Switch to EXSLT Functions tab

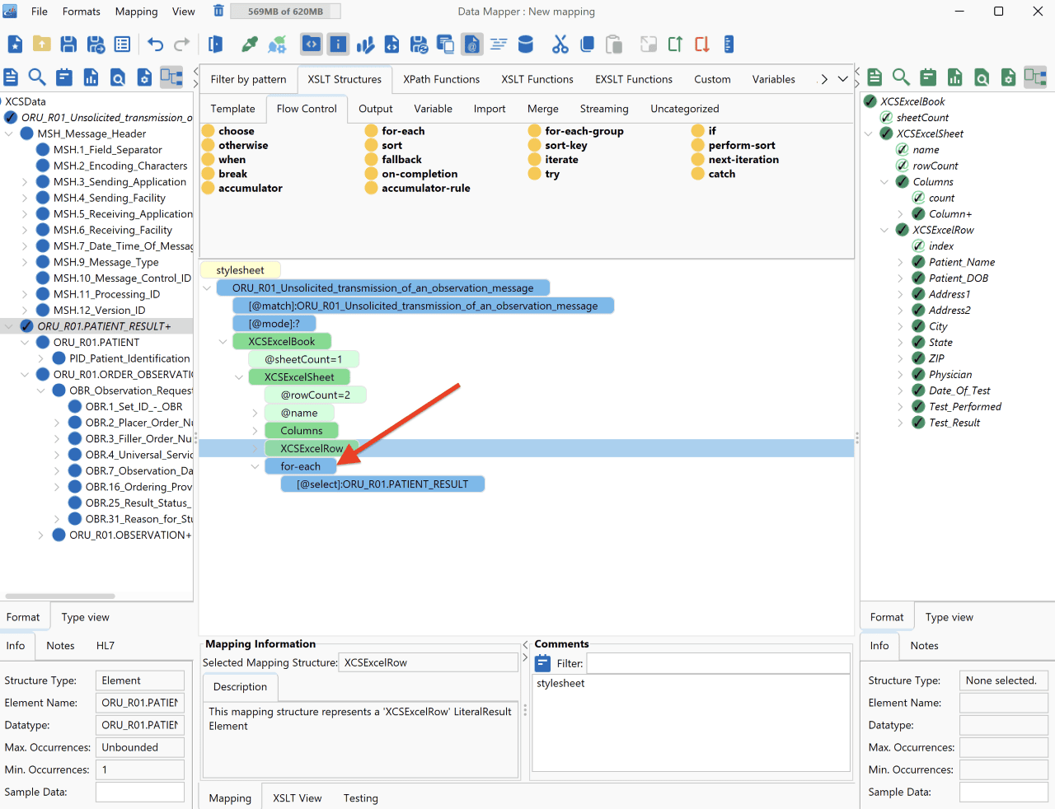pos(634,79)
